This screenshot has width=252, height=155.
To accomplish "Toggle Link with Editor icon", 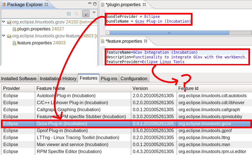I will tap(77, 14).
